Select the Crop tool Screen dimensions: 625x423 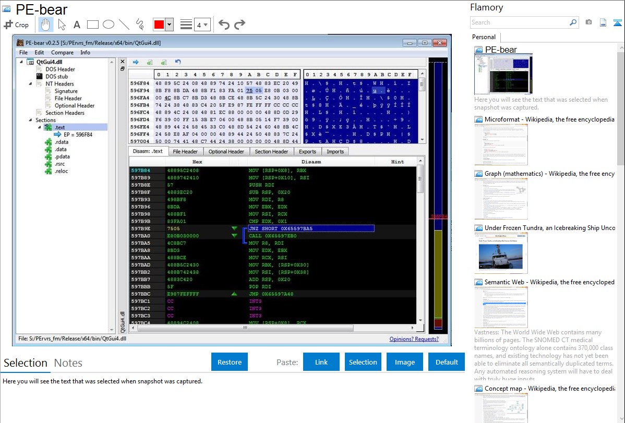[x=16, y=25]
